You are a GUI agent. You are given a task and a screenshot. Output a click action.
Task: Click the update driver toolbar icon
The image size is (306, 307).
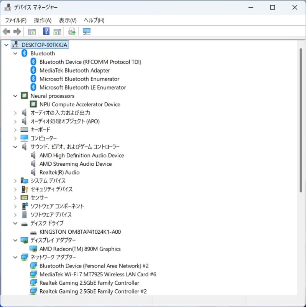click(72, 31)
